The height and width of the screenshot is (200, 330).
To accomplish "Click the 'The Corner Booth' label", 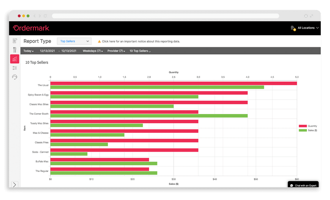I will point(39,114).
